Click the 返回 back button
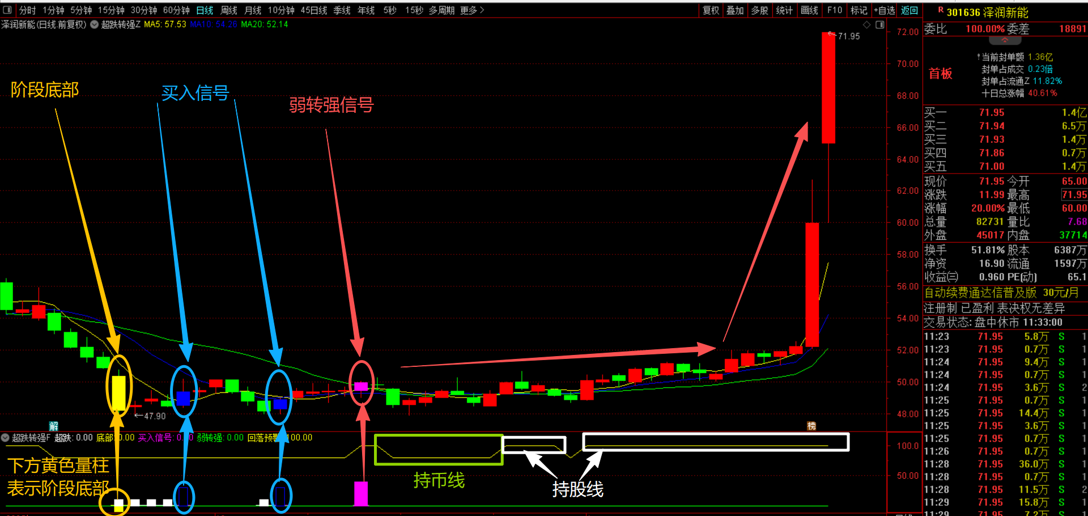The image size is (1088, 516). tap(909, 10)
